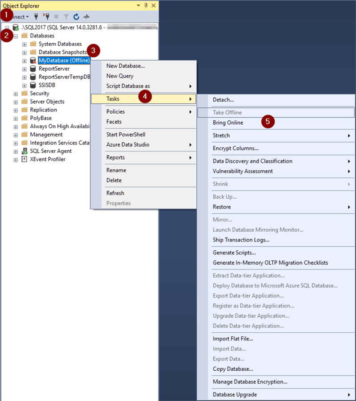The height and width of the screenshot is (401, 356).
Task: Click the pin icon on Object Explorer panel
Action: click(x=146, y=5)
